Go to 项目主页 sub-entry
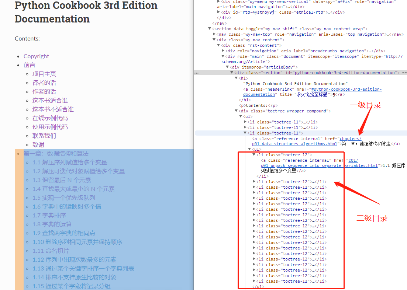 (44, 74)
